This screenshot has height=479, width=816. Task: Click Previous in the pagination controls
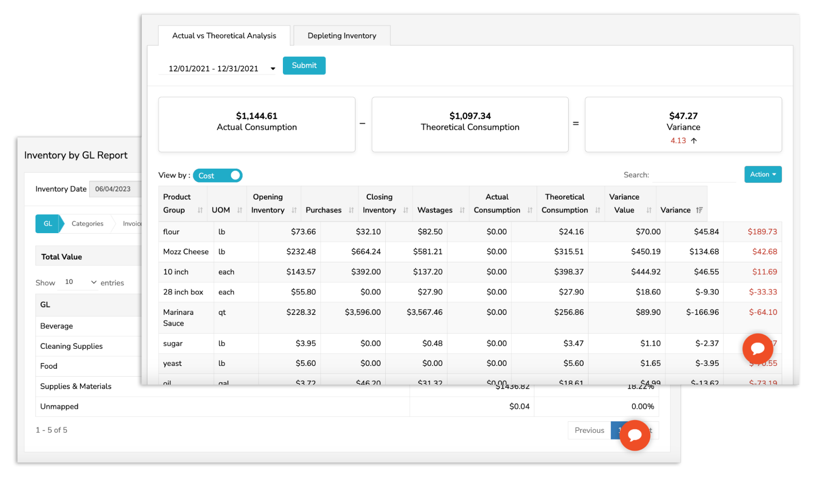click(x=589, y=430)
